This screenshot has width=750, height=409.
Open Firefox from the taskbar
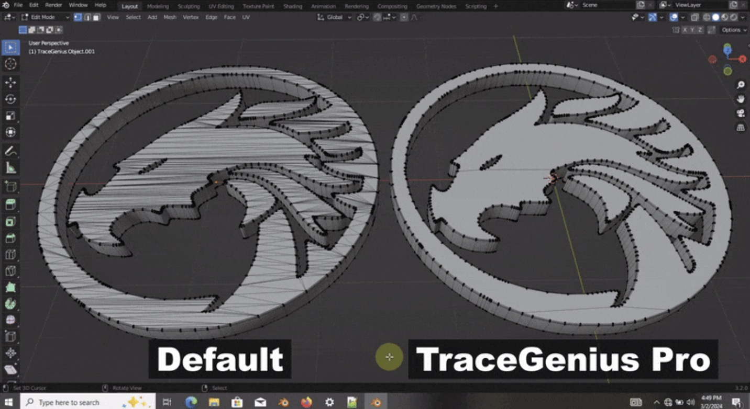[306, 402]
